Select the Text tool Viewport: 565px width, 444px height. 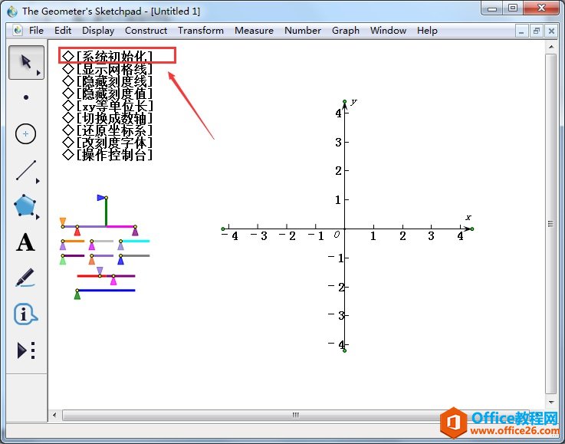25,242
